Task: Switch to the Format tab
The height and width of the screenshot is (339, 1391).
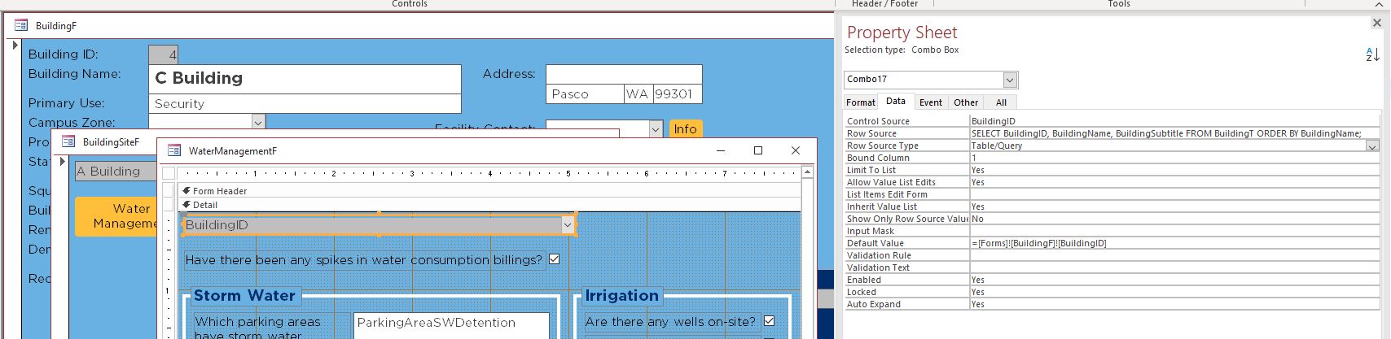Action: pyautogui.click(x=861, y=102)
